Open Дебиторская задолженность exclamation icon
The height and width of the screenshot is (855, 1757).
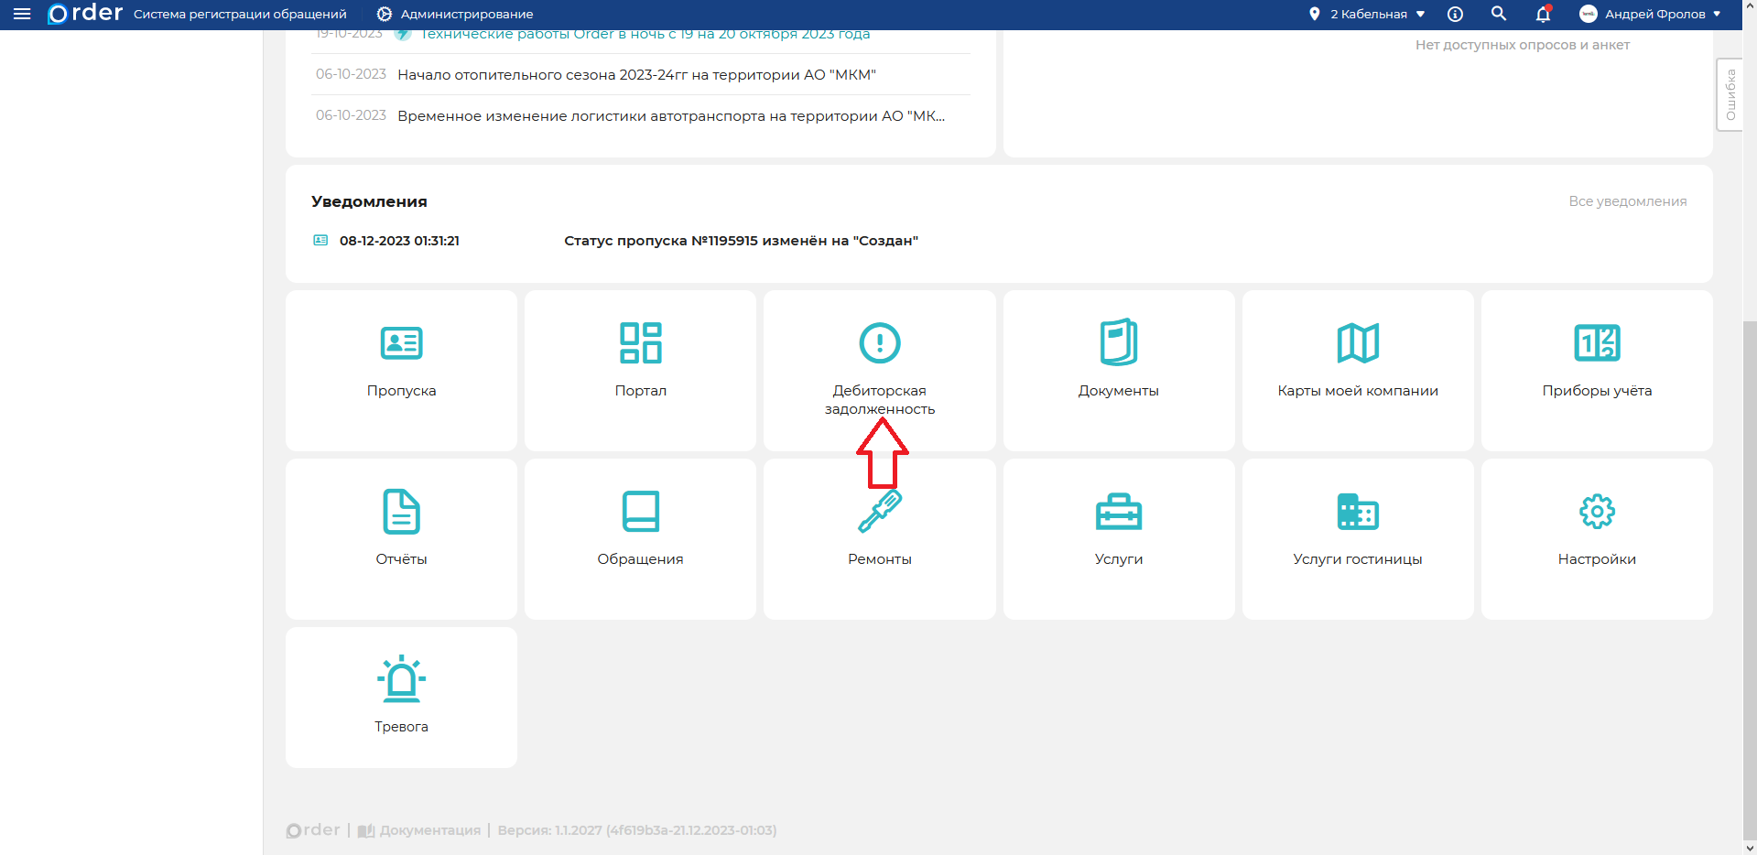point(879,343)
